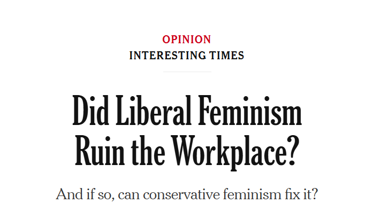The height and width of the screenshot is (219, 373).
Task: Click the thin divider line under the column name
Action: coord(187,72)
